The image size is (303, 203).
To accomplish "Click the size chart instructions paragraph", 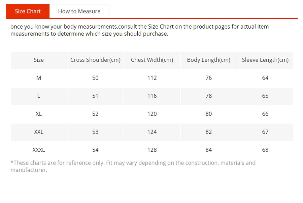I will (139, 30).
